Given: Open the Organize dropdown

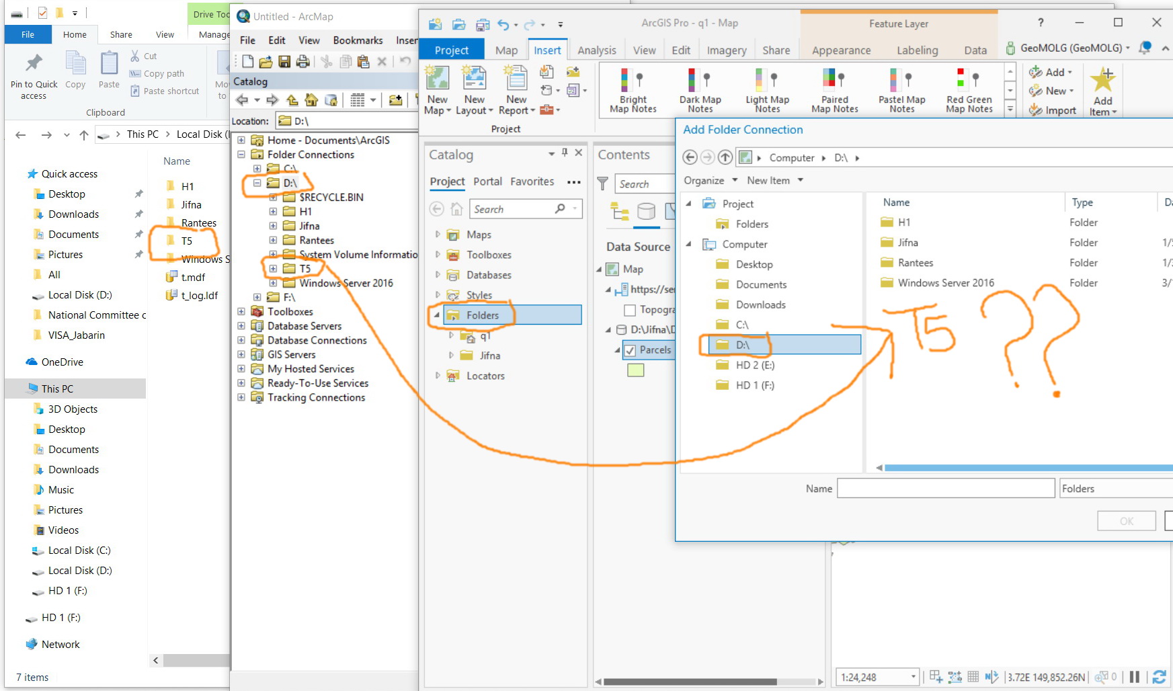Looking at the screenshot, I should click(x=710, y=180).
